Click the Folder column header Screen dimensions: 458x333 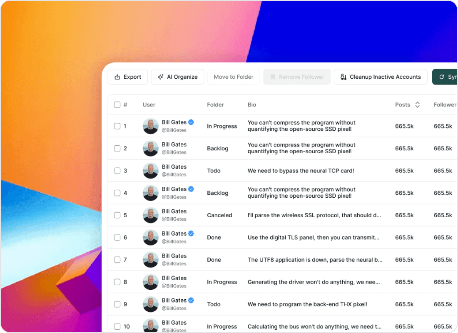(215, 104)
